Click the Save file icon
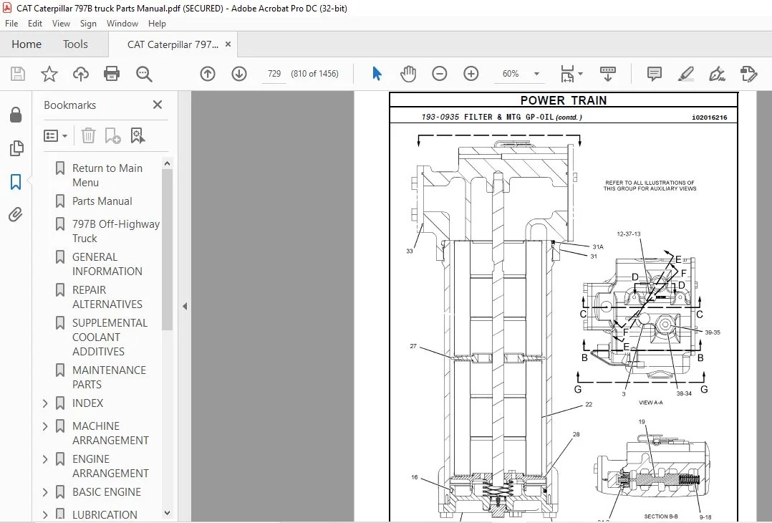The image size is (772, 523). [18, 74]
